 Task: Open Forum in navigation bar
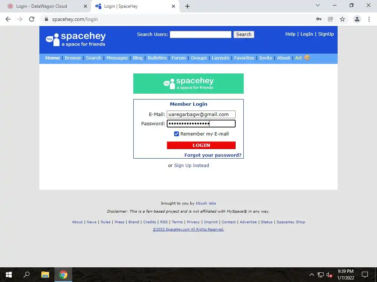(179, 58)
